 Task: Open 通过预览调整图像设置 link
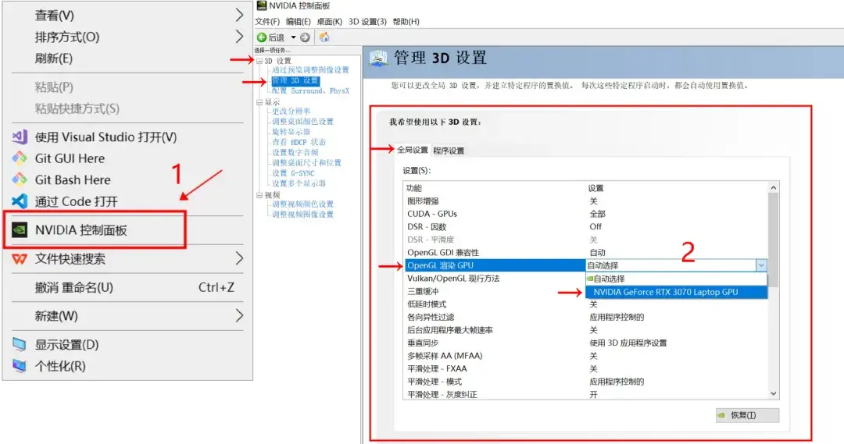coord(310,70)
